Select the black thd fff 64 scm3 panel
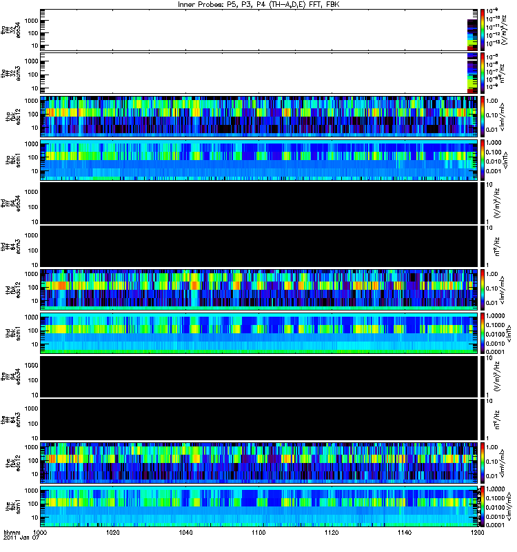Screen dimensions: 517x552 tap(259, 246)
